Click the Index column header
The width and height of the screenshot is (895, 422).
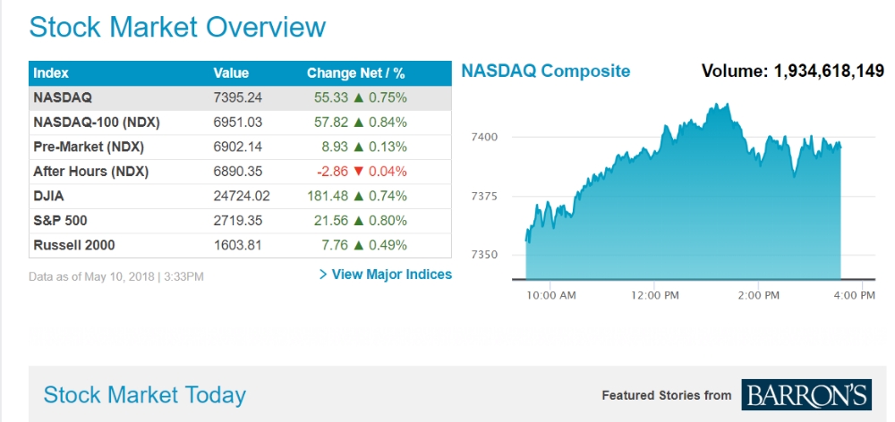click(51, 73)
